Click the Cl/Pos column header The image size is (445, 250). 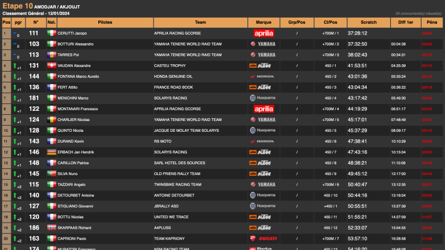pyautogui.click(x=331, y=22)
